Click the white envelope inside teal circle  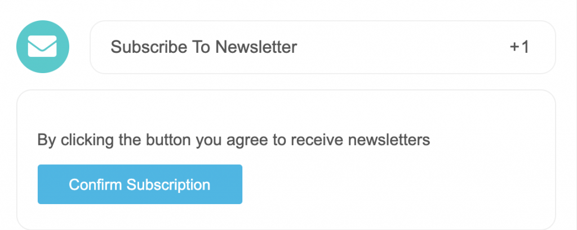tap(42, 46)
